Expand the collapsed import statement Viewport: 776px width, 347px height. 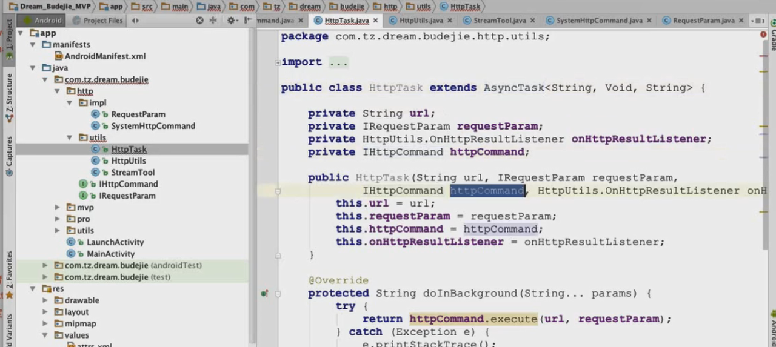tap(278, 62)
